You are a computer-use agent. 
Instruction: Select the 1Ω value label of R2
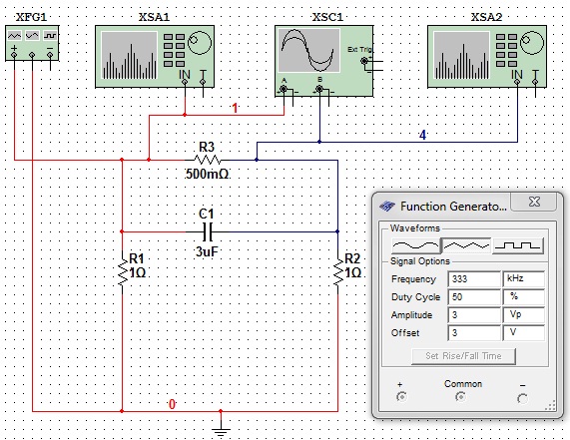[x=353, y=272]
